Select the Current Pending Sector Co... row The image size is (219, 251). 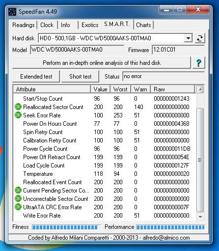(104, 191)
